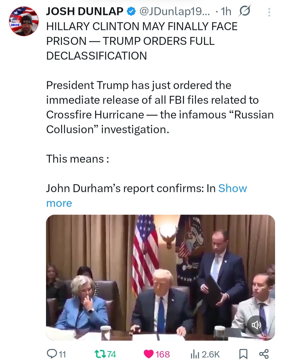Expand the post with Show more

[x=232, y=188]
